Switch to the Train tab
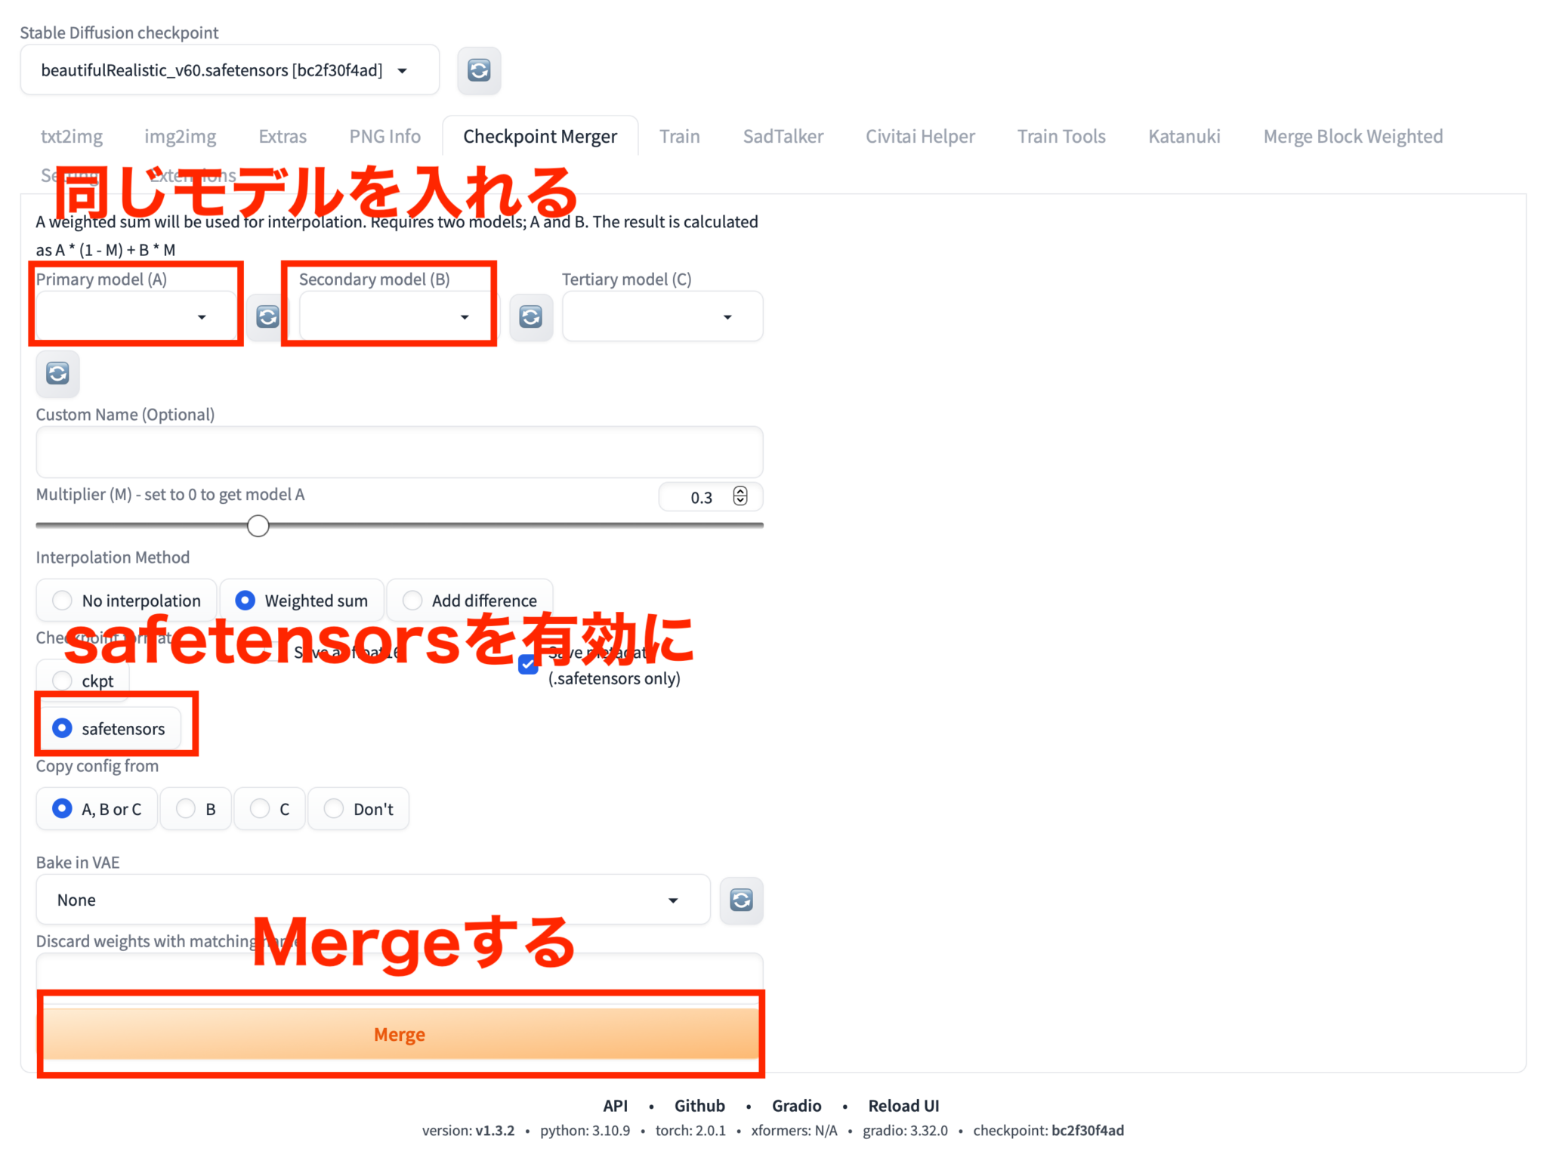The height and width of the screenshot is (1161, 1547). pyautogui.click(x=679, y=137)
